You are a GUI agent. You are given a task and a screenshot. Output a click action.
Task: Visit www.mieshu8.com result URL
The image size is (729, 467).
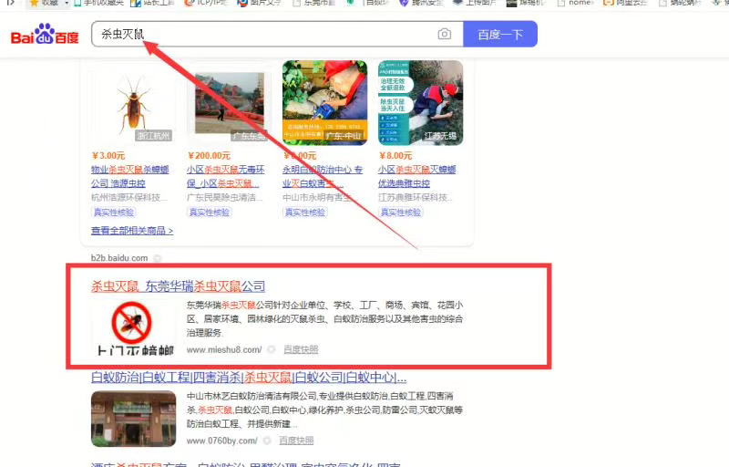[224, 349]
